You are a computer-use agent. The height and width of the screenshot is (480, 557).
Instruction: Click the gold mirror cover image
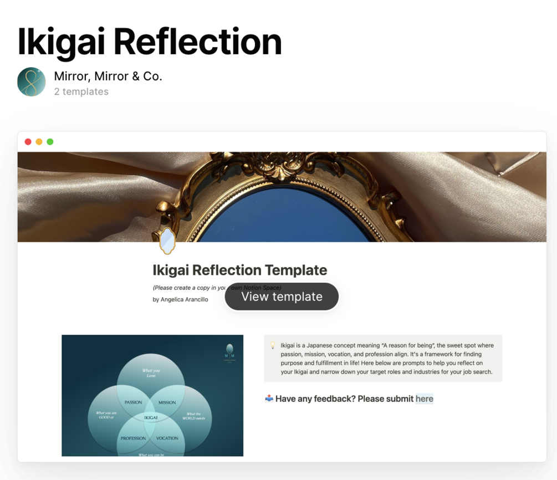click(282, 197)
